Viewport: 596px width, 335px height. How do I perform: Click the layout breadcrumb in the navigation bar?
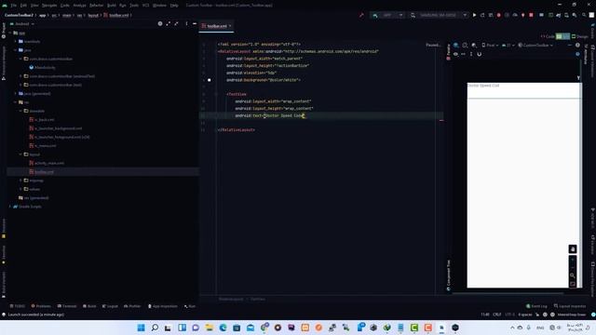(93, 15)
